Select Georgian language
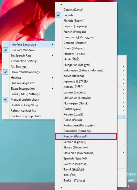This screenshot has width=137, height=190. click(x=86, y=37)
